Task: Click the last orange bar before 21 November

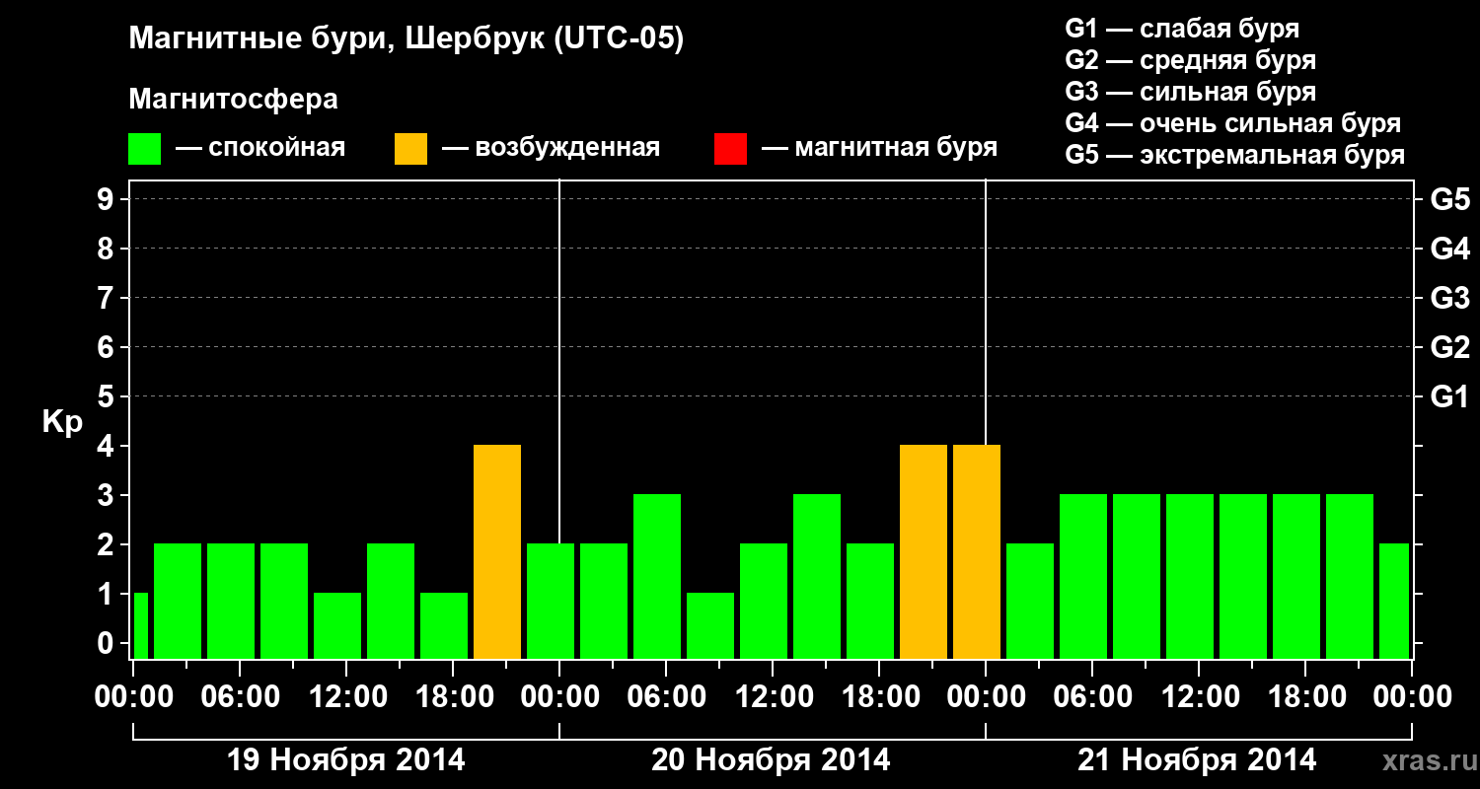Action: [977, 551]
